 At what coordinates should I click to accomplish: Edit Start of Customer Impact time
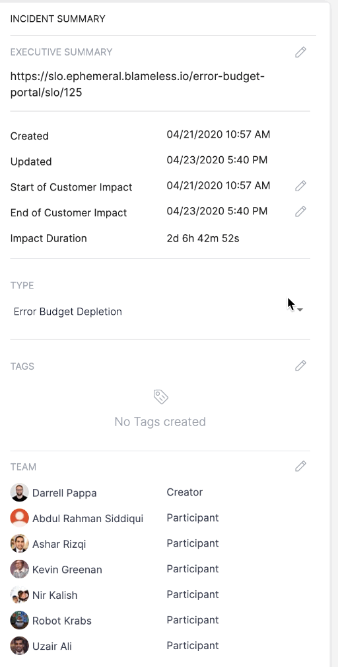[300, 185]
